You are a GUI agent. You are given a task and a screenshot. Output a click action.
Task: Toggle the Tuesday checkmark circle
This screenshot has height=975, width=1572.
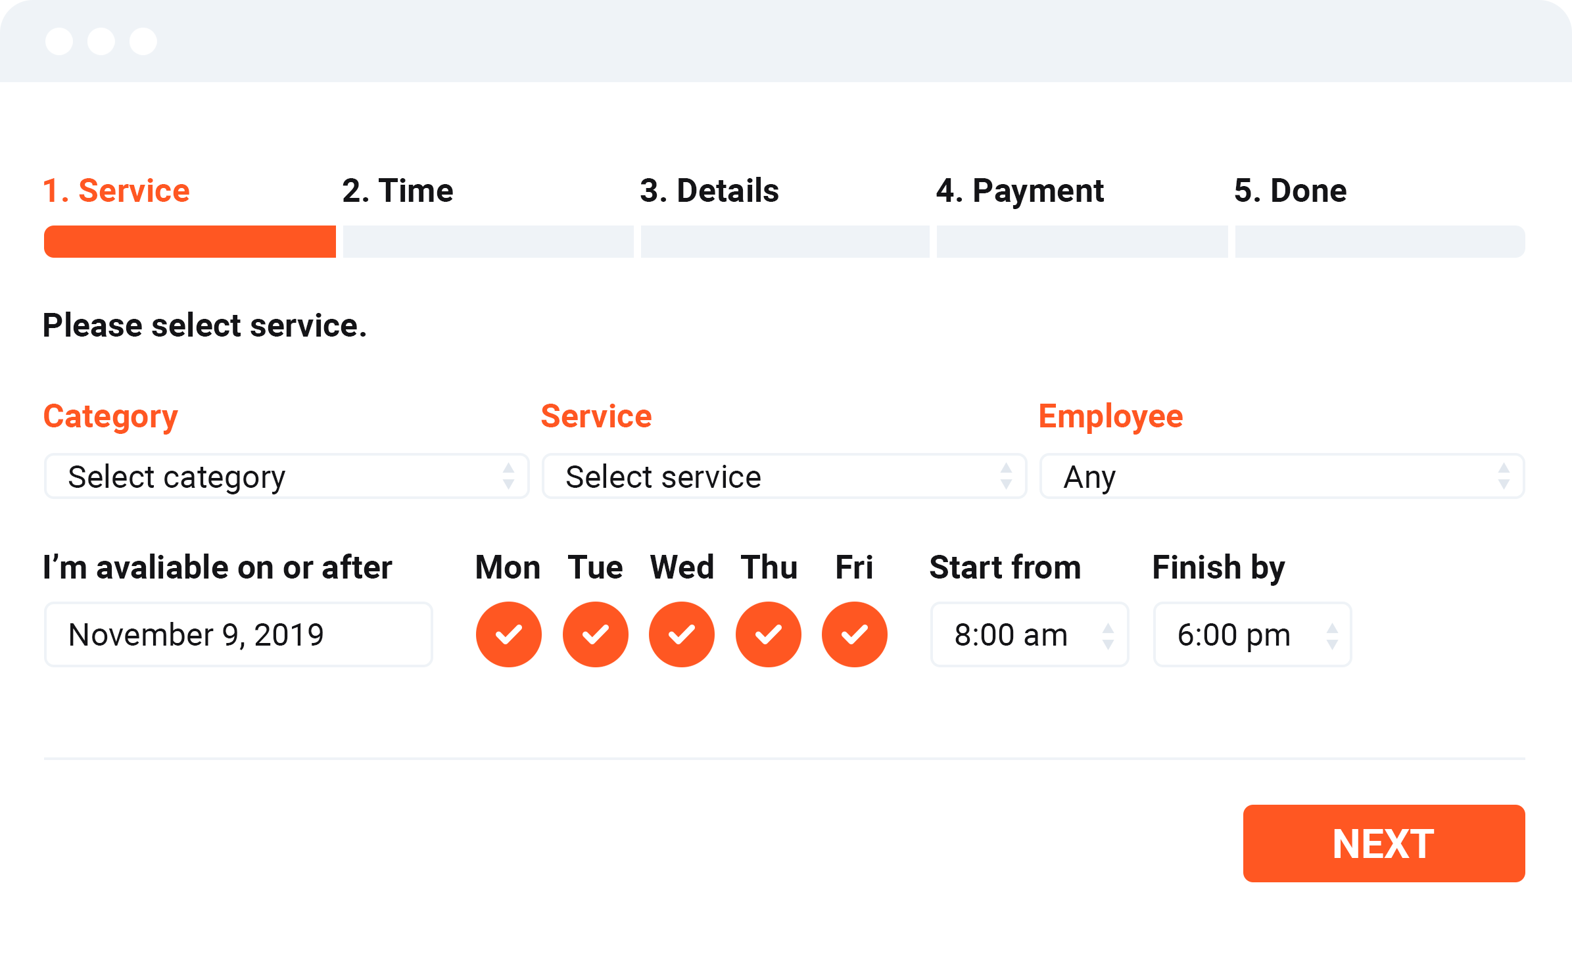pyautogui.click(x=596, y=634)
